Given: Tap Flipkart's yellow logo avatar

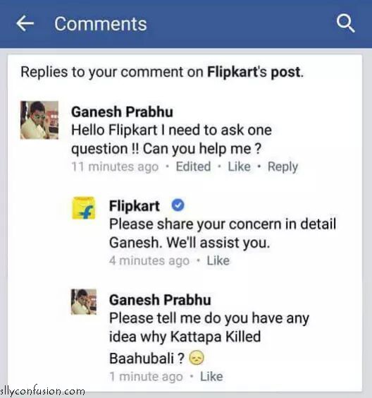Looking at the screenshot, I should (x=84, y=208).
